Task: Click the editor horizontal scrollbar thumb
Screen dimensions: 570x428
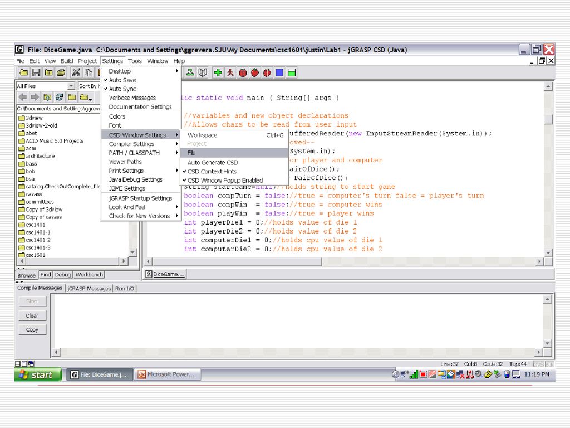Action: click(238, 261)
